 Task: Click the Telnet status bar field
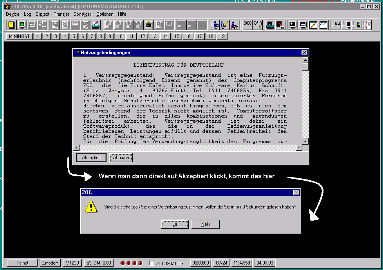coord(22,263)
